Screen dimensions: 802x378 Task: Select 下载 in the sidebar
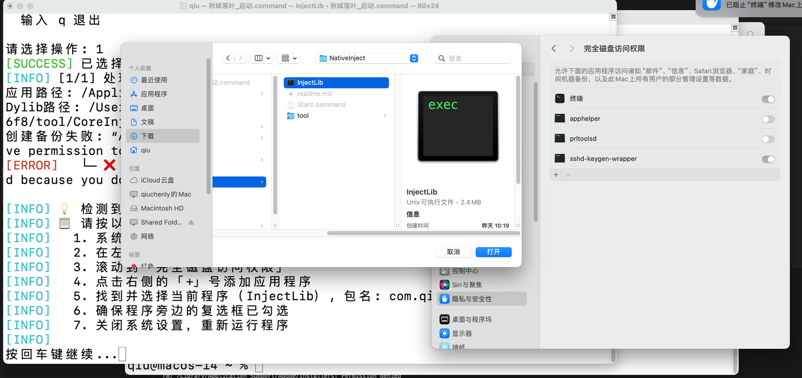tap(147, 136)
